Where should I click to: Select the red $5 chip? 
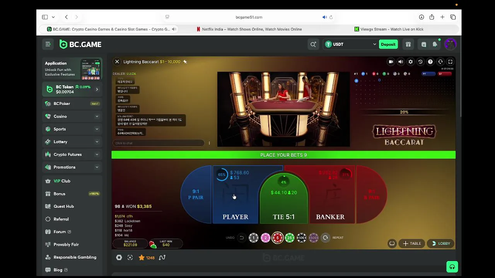point(277,238)
